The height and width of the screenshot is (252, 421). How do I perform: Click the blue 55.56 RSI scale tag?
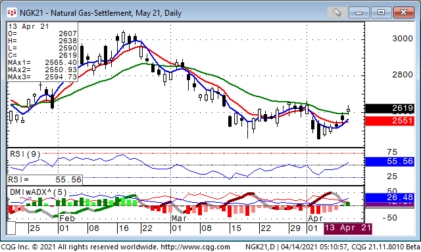[389, 161]
